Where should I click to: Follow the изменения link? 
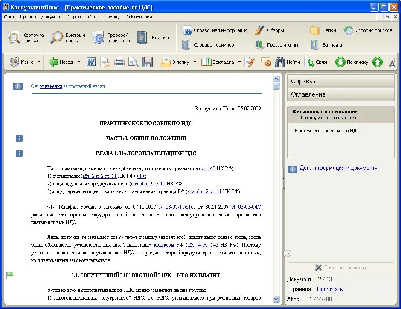click(x=51, y=86)
